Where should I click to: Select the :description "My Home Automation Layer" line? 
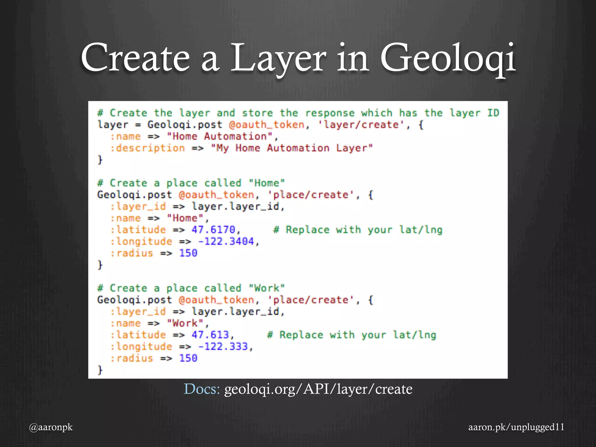(x=241, y=148)
